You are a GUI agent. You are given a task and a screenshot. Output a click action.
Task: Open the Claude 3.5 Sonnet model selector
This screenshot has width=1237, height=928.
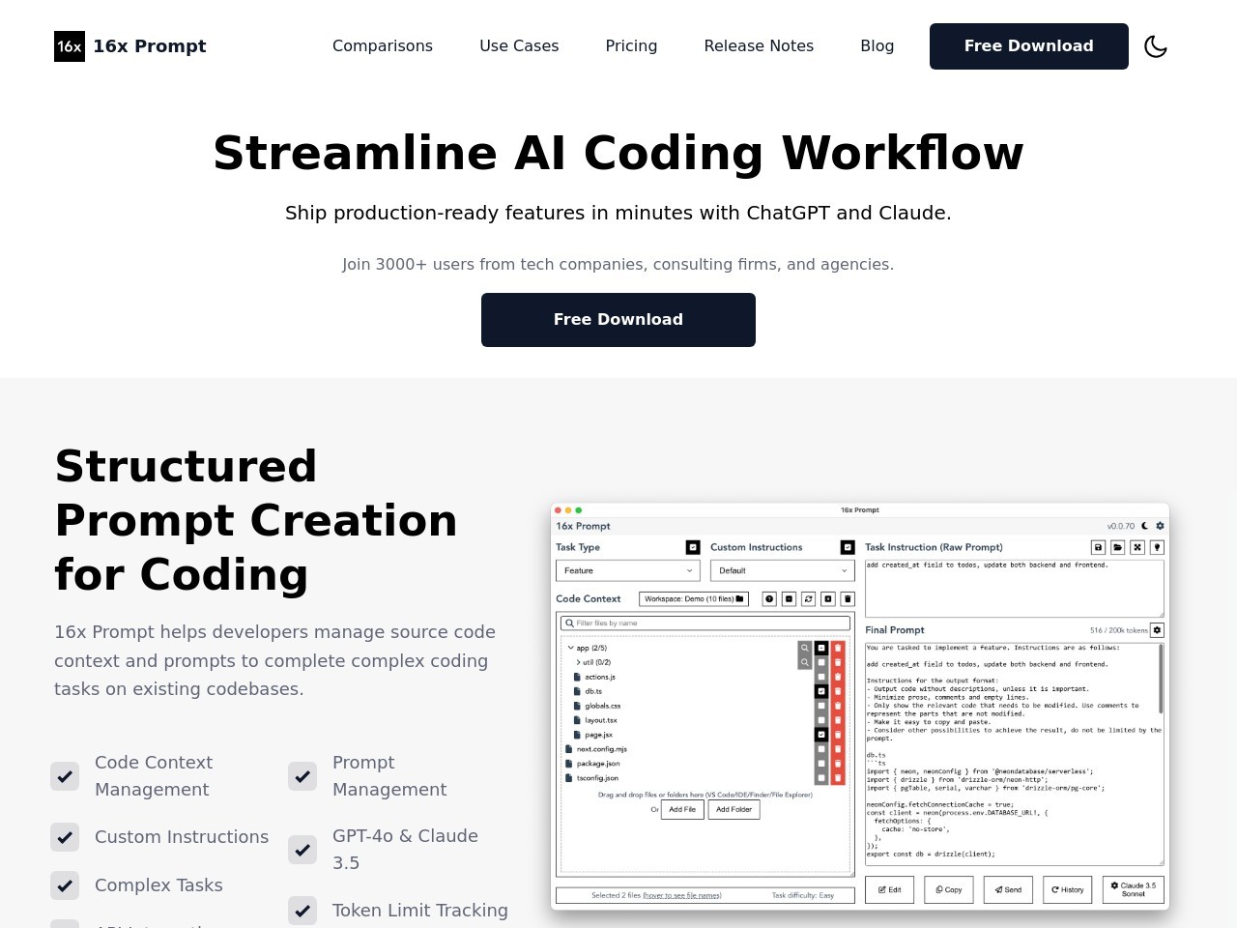tap(1134, 889)
